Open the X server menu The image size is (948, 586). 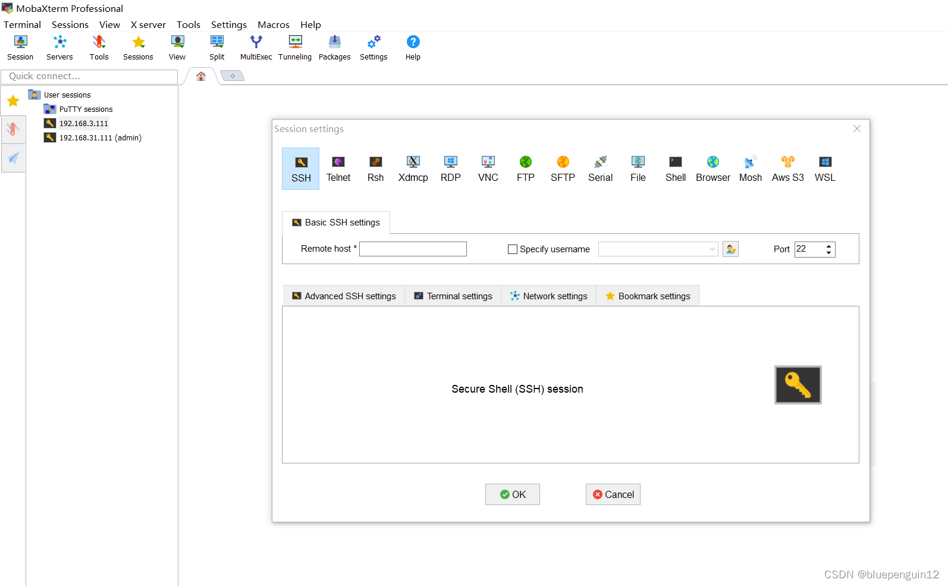tap(149, 24)
